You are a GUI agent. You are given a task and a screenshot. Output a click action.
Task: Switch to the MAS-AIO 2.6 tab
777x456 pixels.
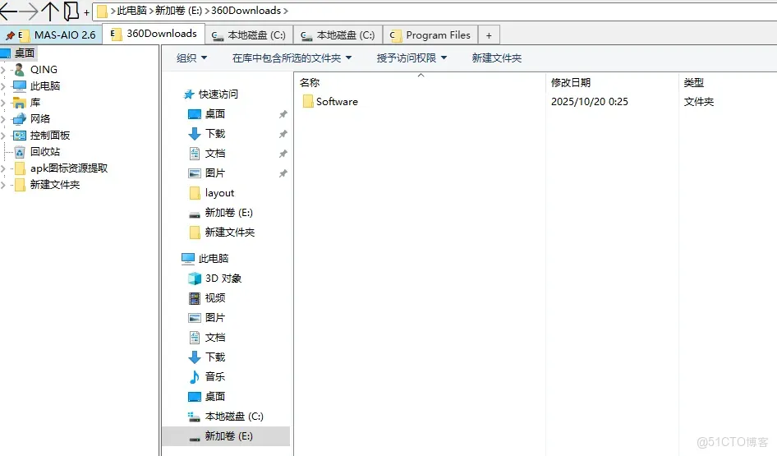(x=51, y=35)
